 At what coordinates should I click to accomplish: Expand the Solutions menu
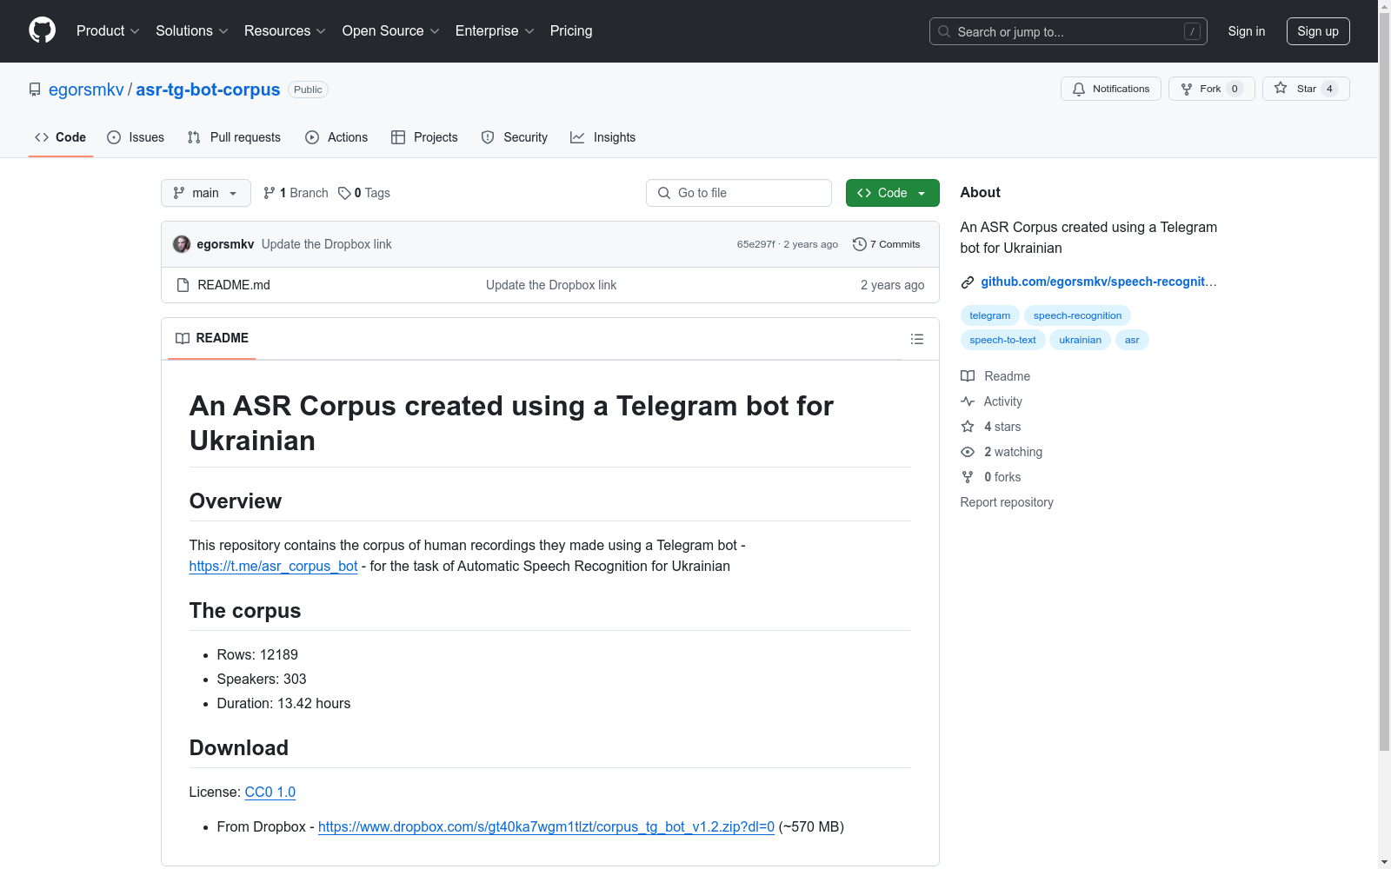192,31
